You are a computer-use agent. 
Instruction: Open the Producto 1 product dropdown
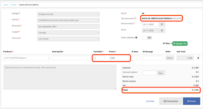(x=26, y=58)
